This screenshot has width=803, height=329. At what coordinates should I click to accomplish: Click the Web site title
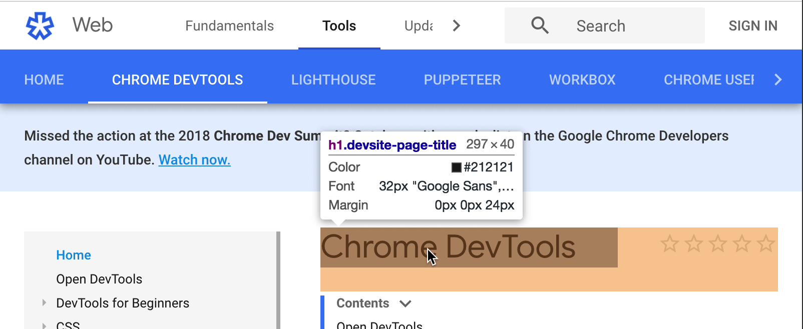(x=93, y=24)
